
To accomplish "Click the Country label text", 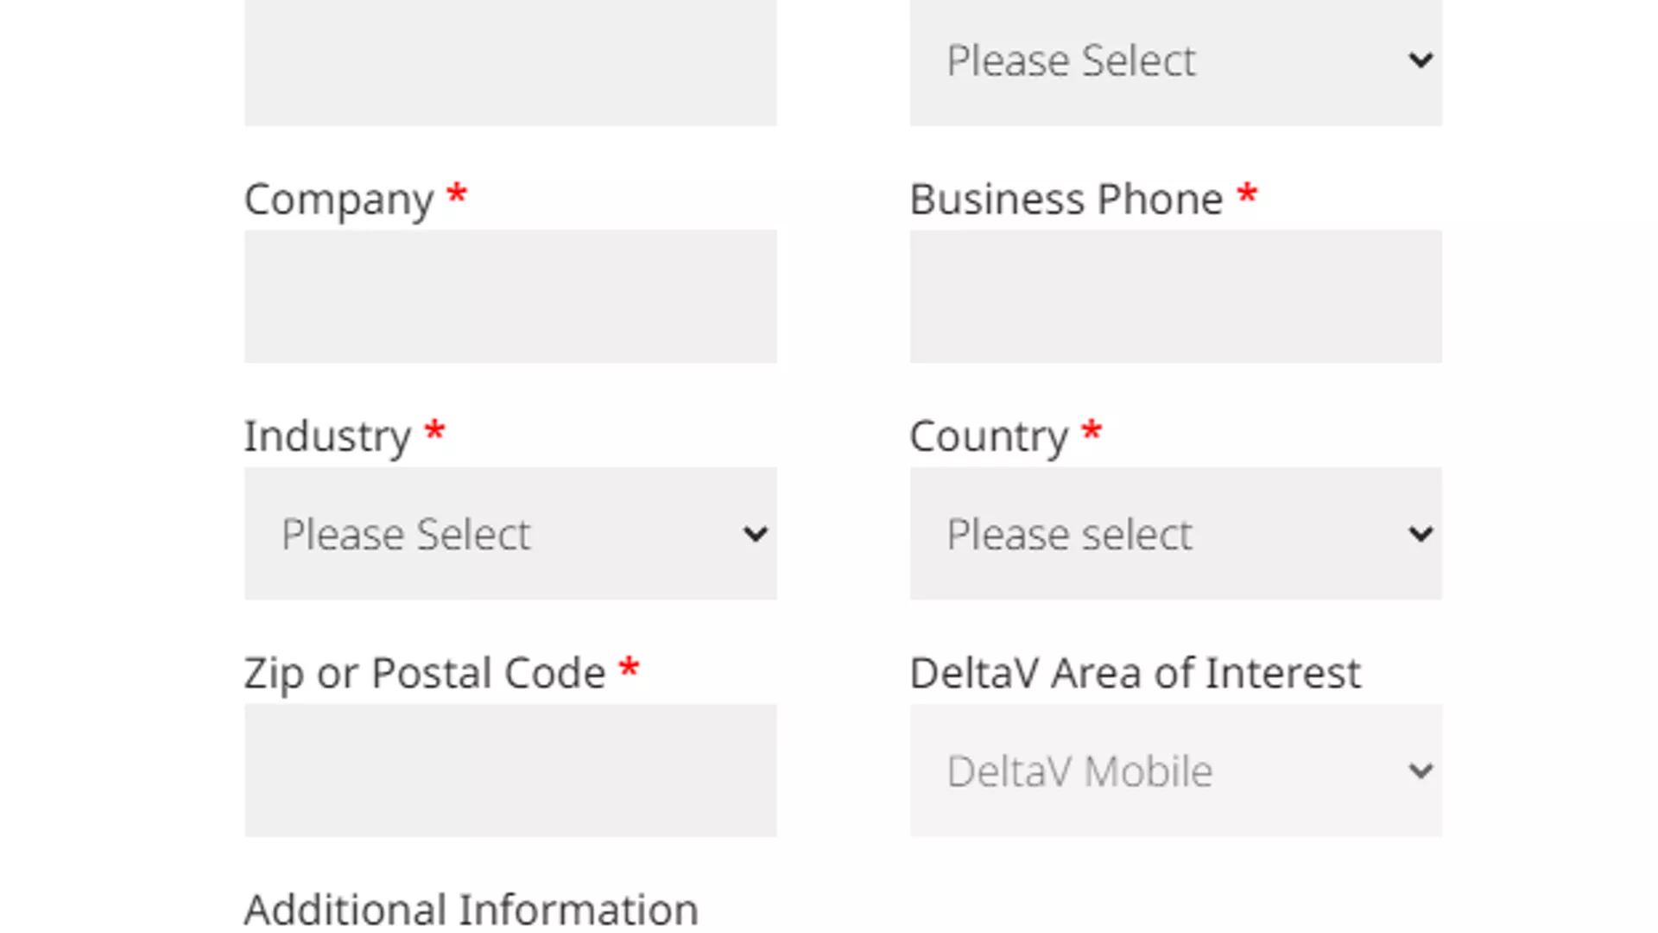I will click(989, 436).
